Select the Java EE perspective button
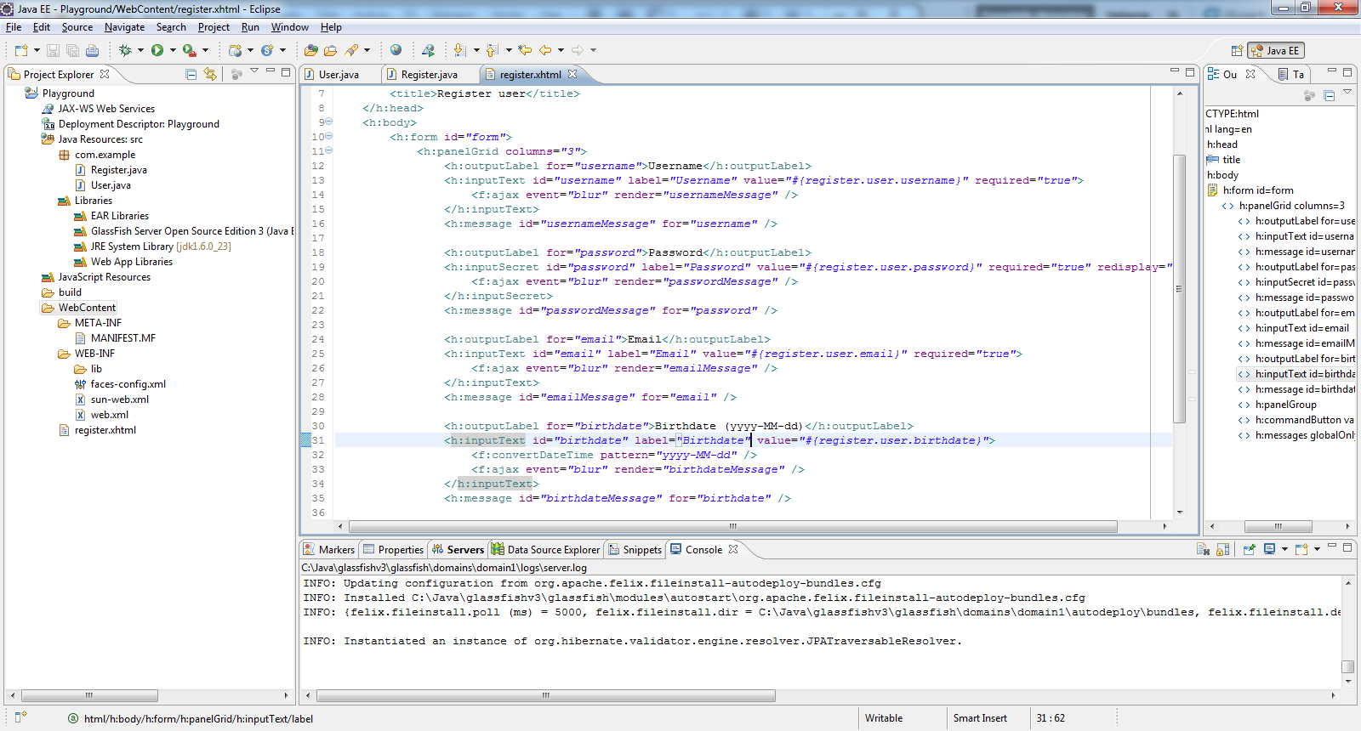1361x731 pixels. pyautogui.click(x=1275, y=51)
